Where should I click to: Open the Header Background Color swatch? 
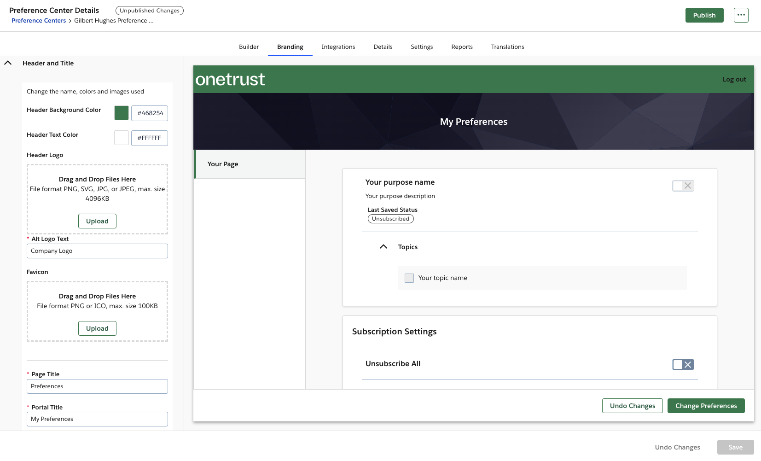click(x=121, y=113)
